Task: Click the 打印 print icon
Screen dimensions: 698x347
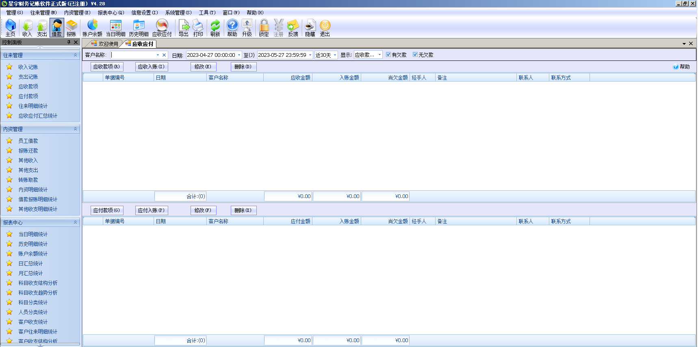Action: coord(198,28)
